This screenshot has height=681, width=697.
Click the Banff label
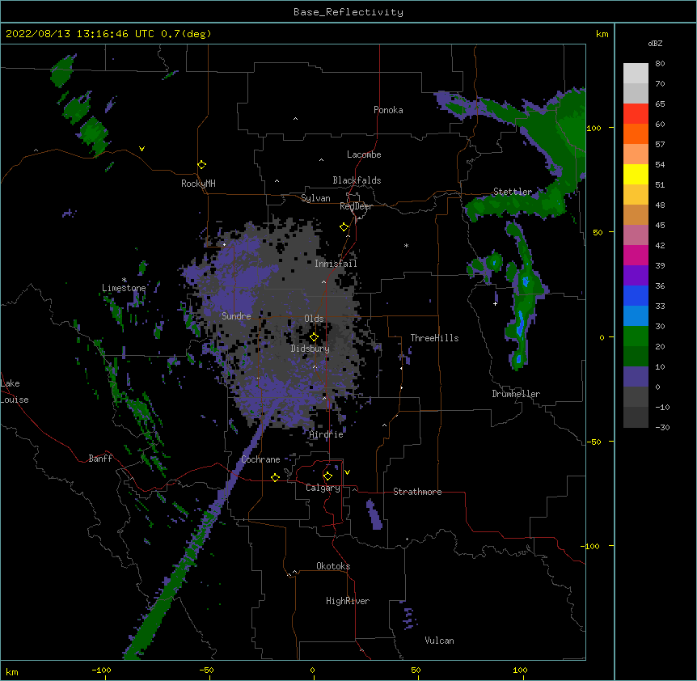click(100, 459)
